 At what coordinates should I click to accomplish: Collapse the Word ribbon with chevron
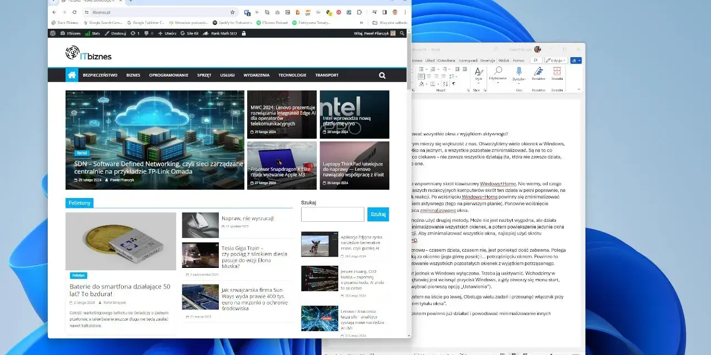(579, 89)
